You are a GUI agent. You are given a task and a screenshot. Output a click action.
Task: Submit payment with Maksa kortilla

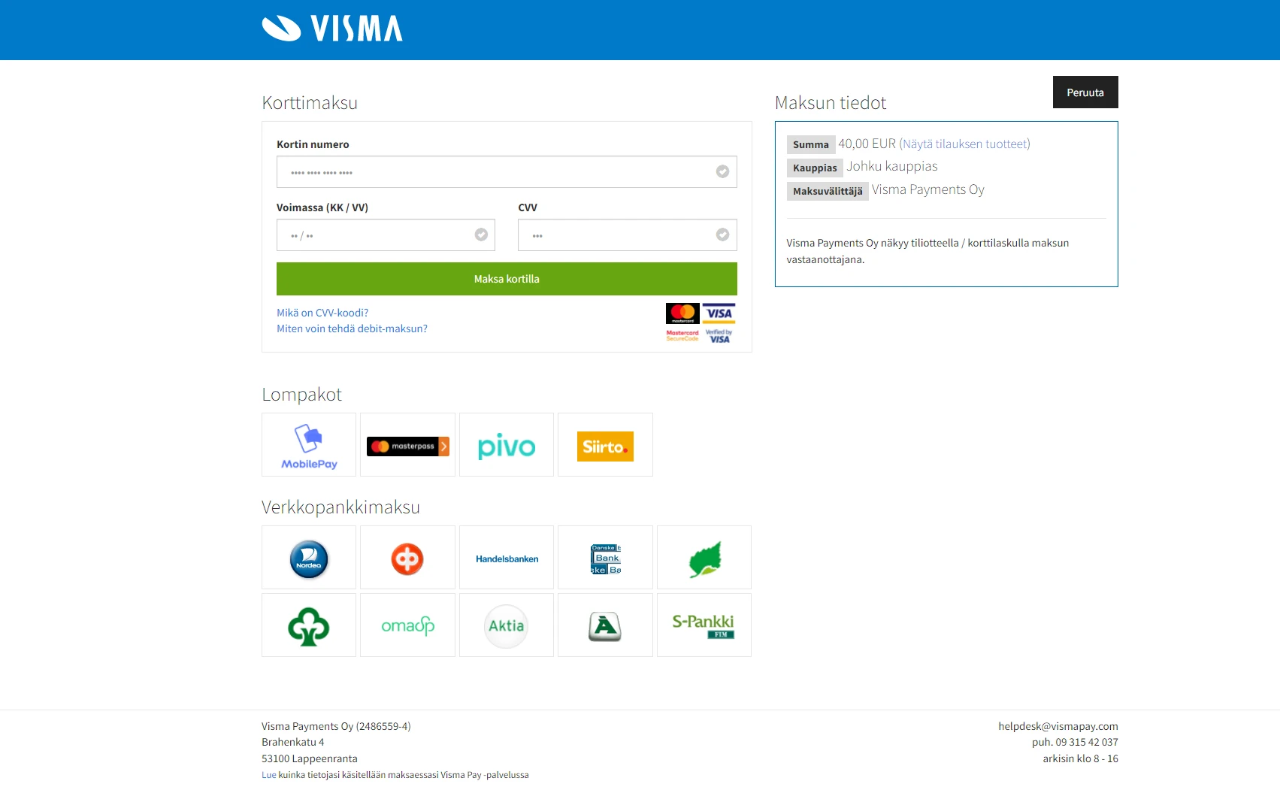click(507, 279)
